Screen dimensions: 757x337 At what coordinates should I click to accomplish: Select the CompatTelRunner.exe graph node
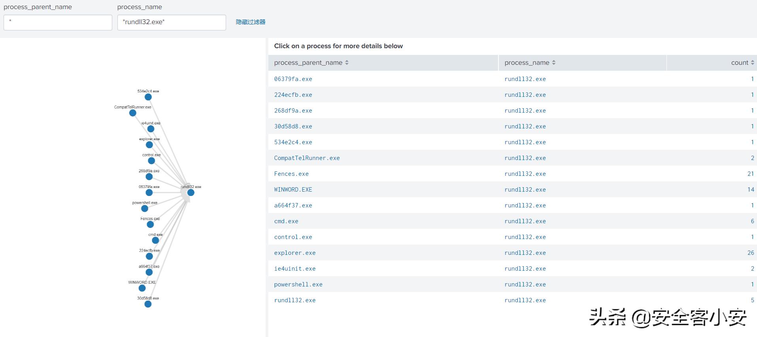(x=133, y=113)
